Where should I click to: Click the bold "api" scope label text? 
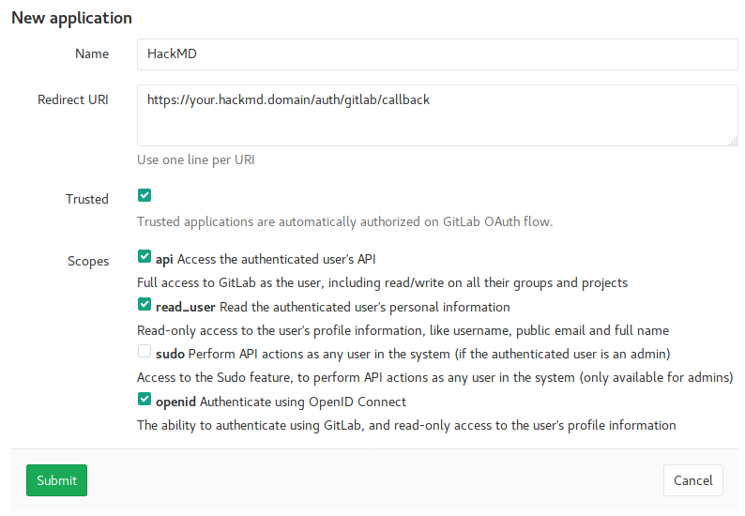[x=164, y=259]
